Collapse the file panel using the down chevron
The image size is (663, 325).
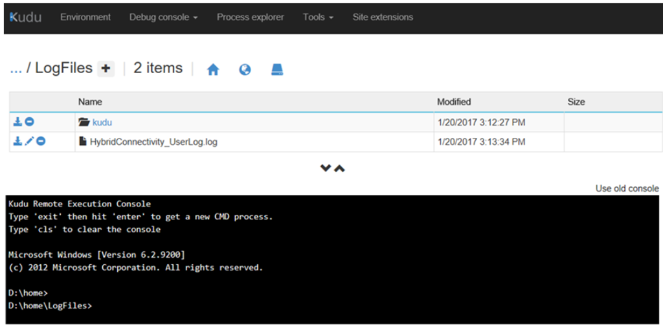click(x=325, y=168)
